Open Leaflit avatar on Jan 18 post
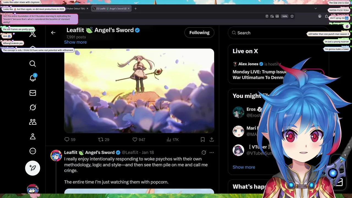 pos(56,156)
